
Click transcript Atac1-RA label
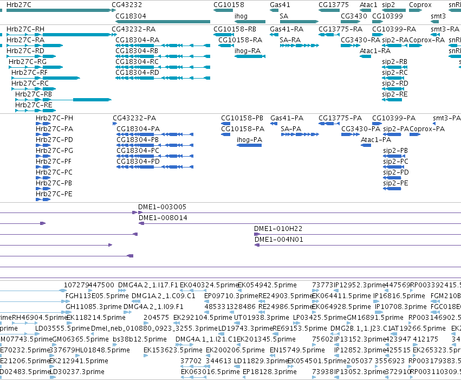375,50
